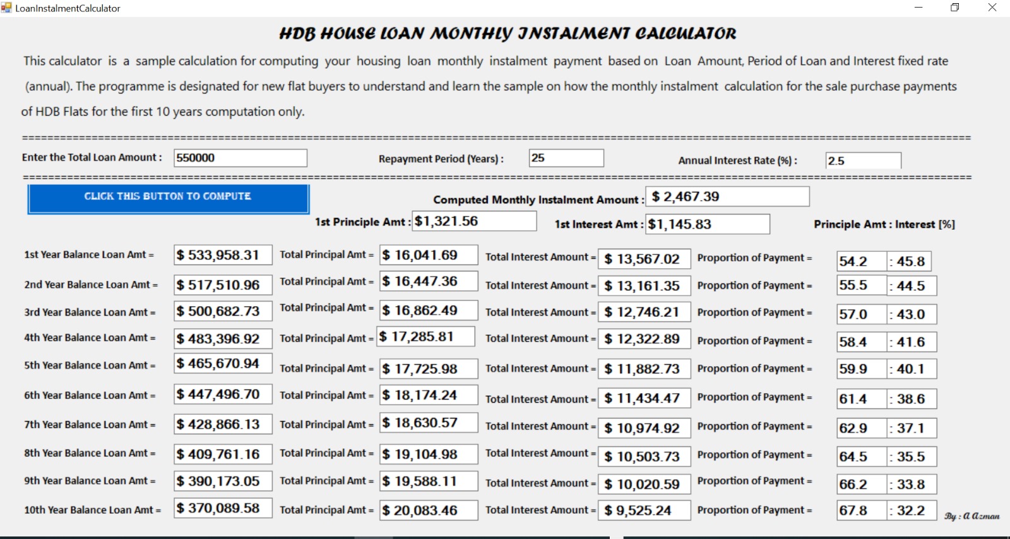Click 7th Year balance $ 428,866.13 field

(223, 424)
